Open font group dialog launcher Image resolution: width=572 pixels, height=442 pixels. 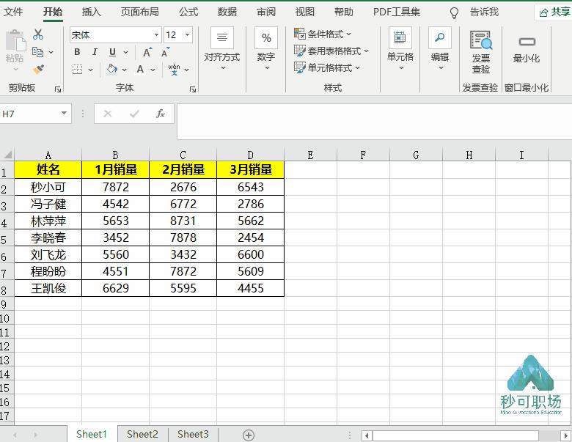tap(193, 89)
